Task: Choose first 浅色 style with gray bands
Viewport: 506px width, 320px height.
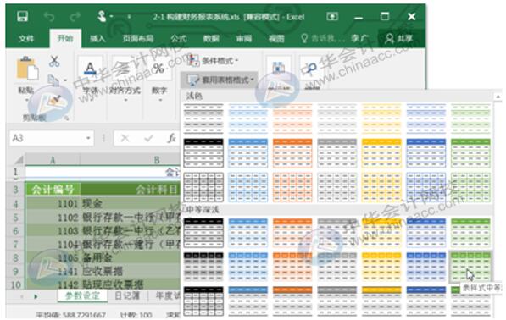Action: point(203,118)
